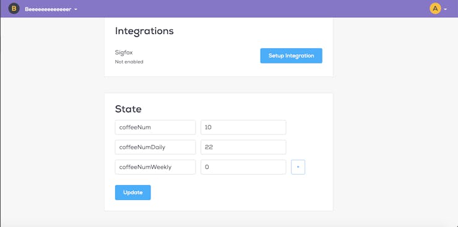This screenshot has width=458, height=227.
Task: Select the Sigfox integration label
Action: pyautogui.click(x=124, y=52)
